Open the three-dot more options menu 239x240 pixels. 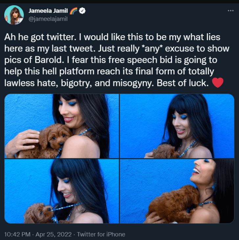[230, 11]
